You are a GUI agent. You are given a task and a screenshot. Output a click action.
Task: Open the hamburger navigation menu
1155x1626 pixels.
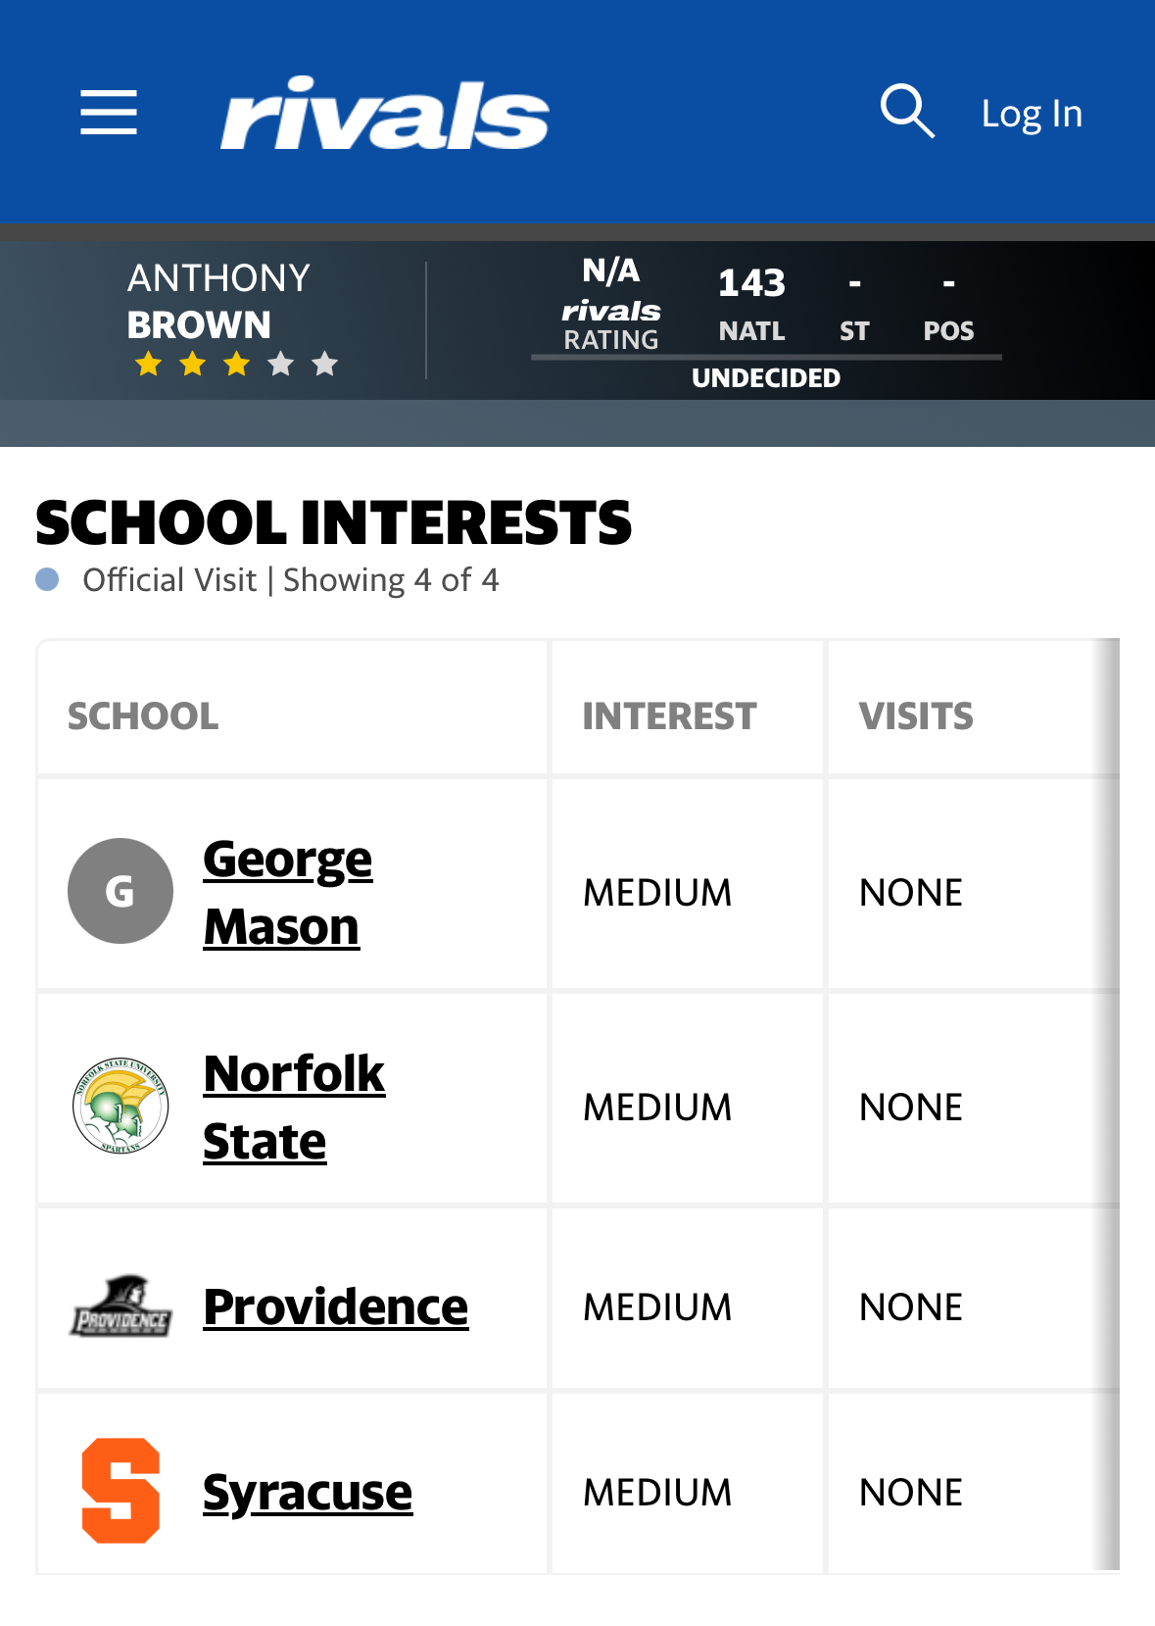click(109, 112)
